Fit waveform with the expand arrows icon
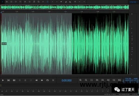The width and height of the screenshot is (139, 96). click(x=92, y=80)
